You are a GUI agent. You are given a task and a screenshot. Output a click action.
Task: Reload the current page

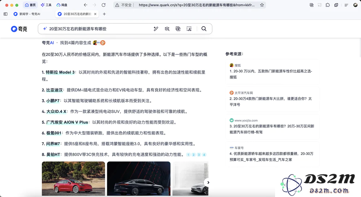(x=104, y=5)
